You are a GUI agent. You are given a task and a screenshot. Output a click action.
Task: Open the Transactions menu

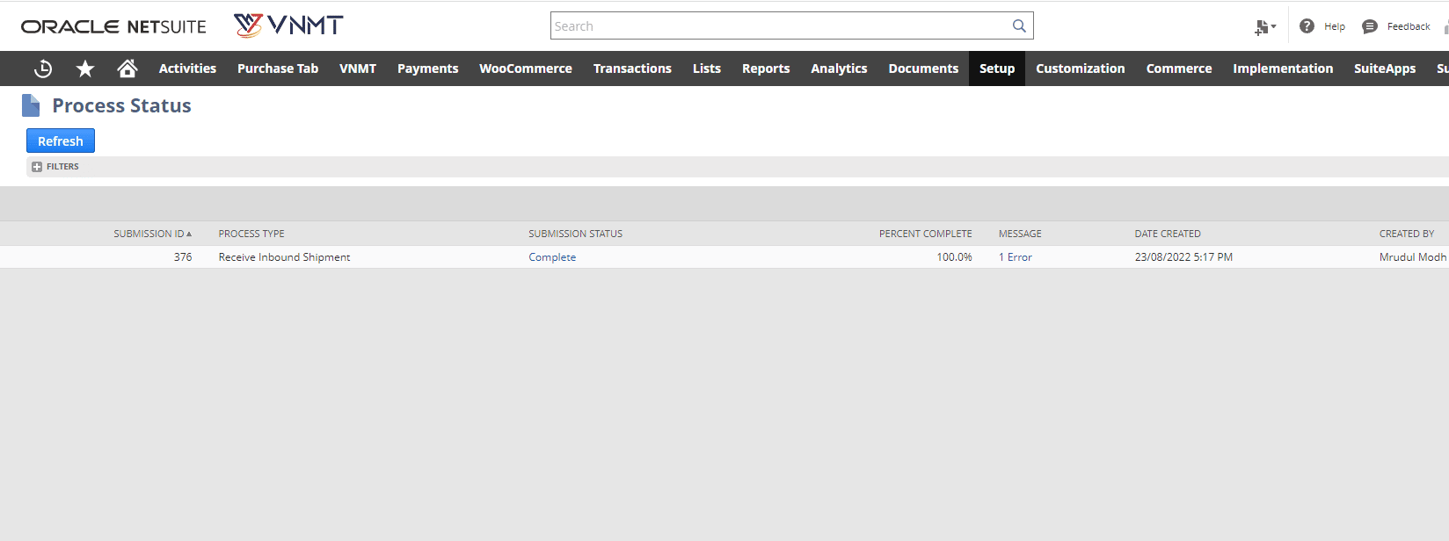tap(632, 69)
